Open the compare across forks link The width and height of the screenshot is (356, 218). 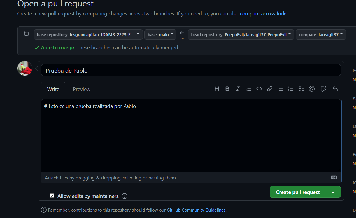(x=263, y=14)
